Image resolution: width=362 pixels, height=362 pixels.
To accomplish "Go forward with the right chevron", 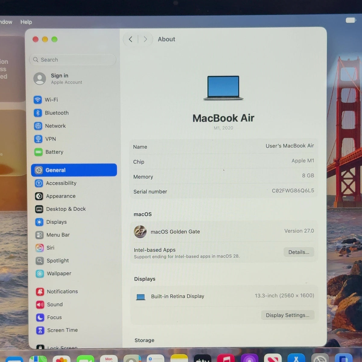I will [145, 39].
